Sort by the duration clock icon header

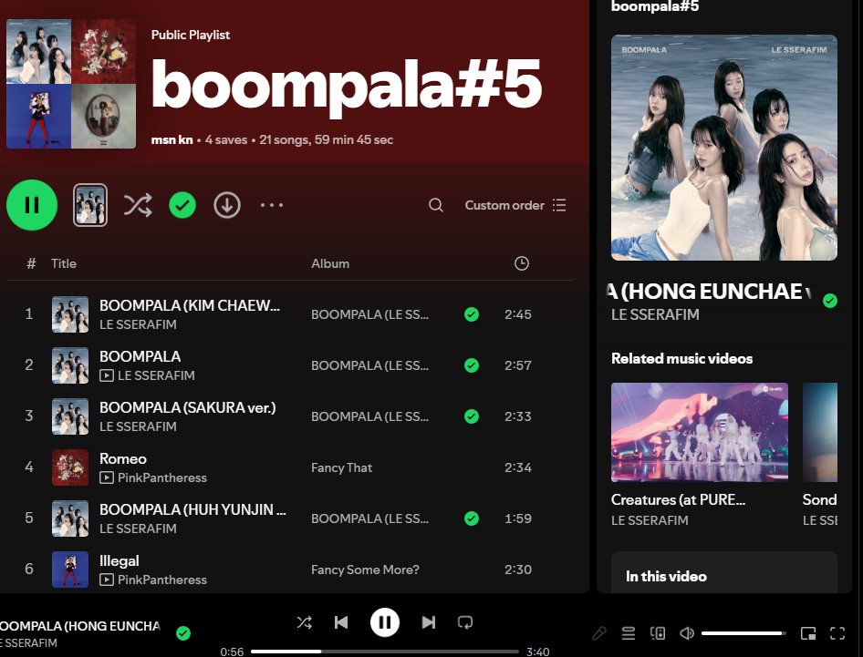(x=521, y=263)
